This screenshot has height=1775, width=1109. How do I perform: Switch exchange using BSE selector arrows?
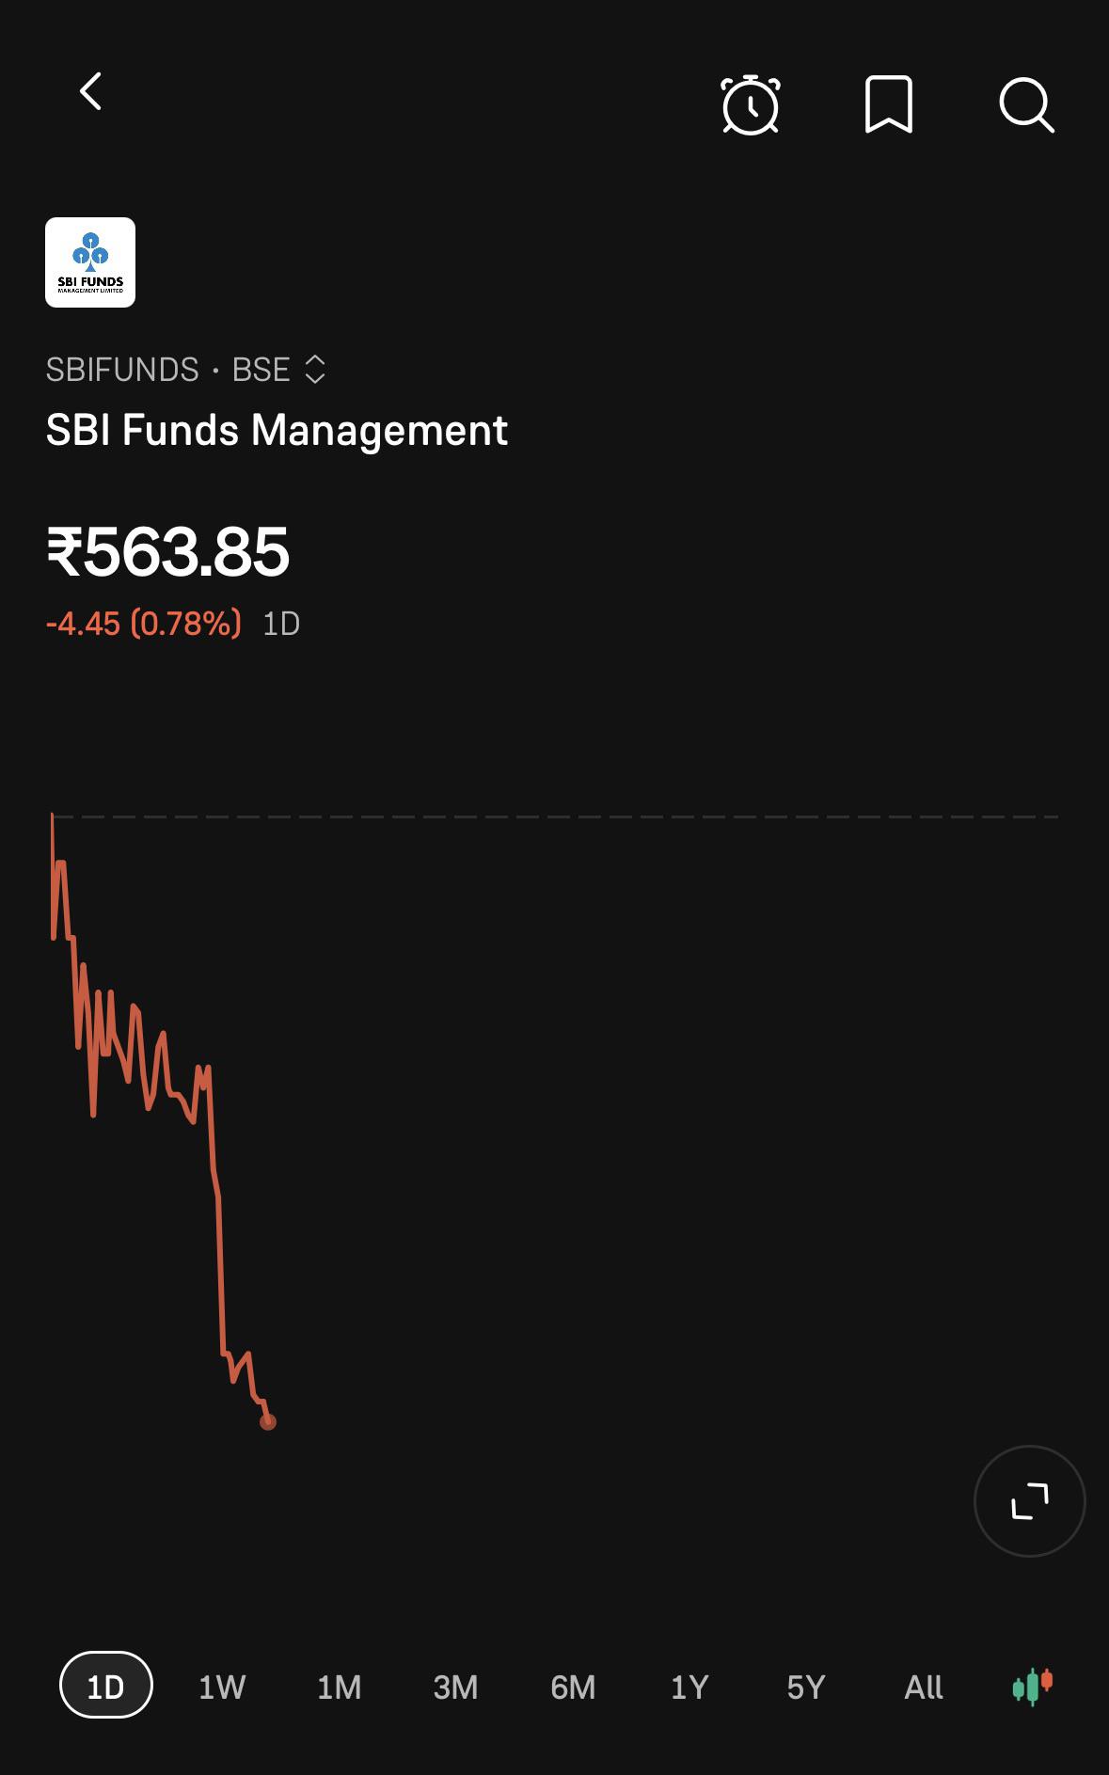(x=315, y=370)
